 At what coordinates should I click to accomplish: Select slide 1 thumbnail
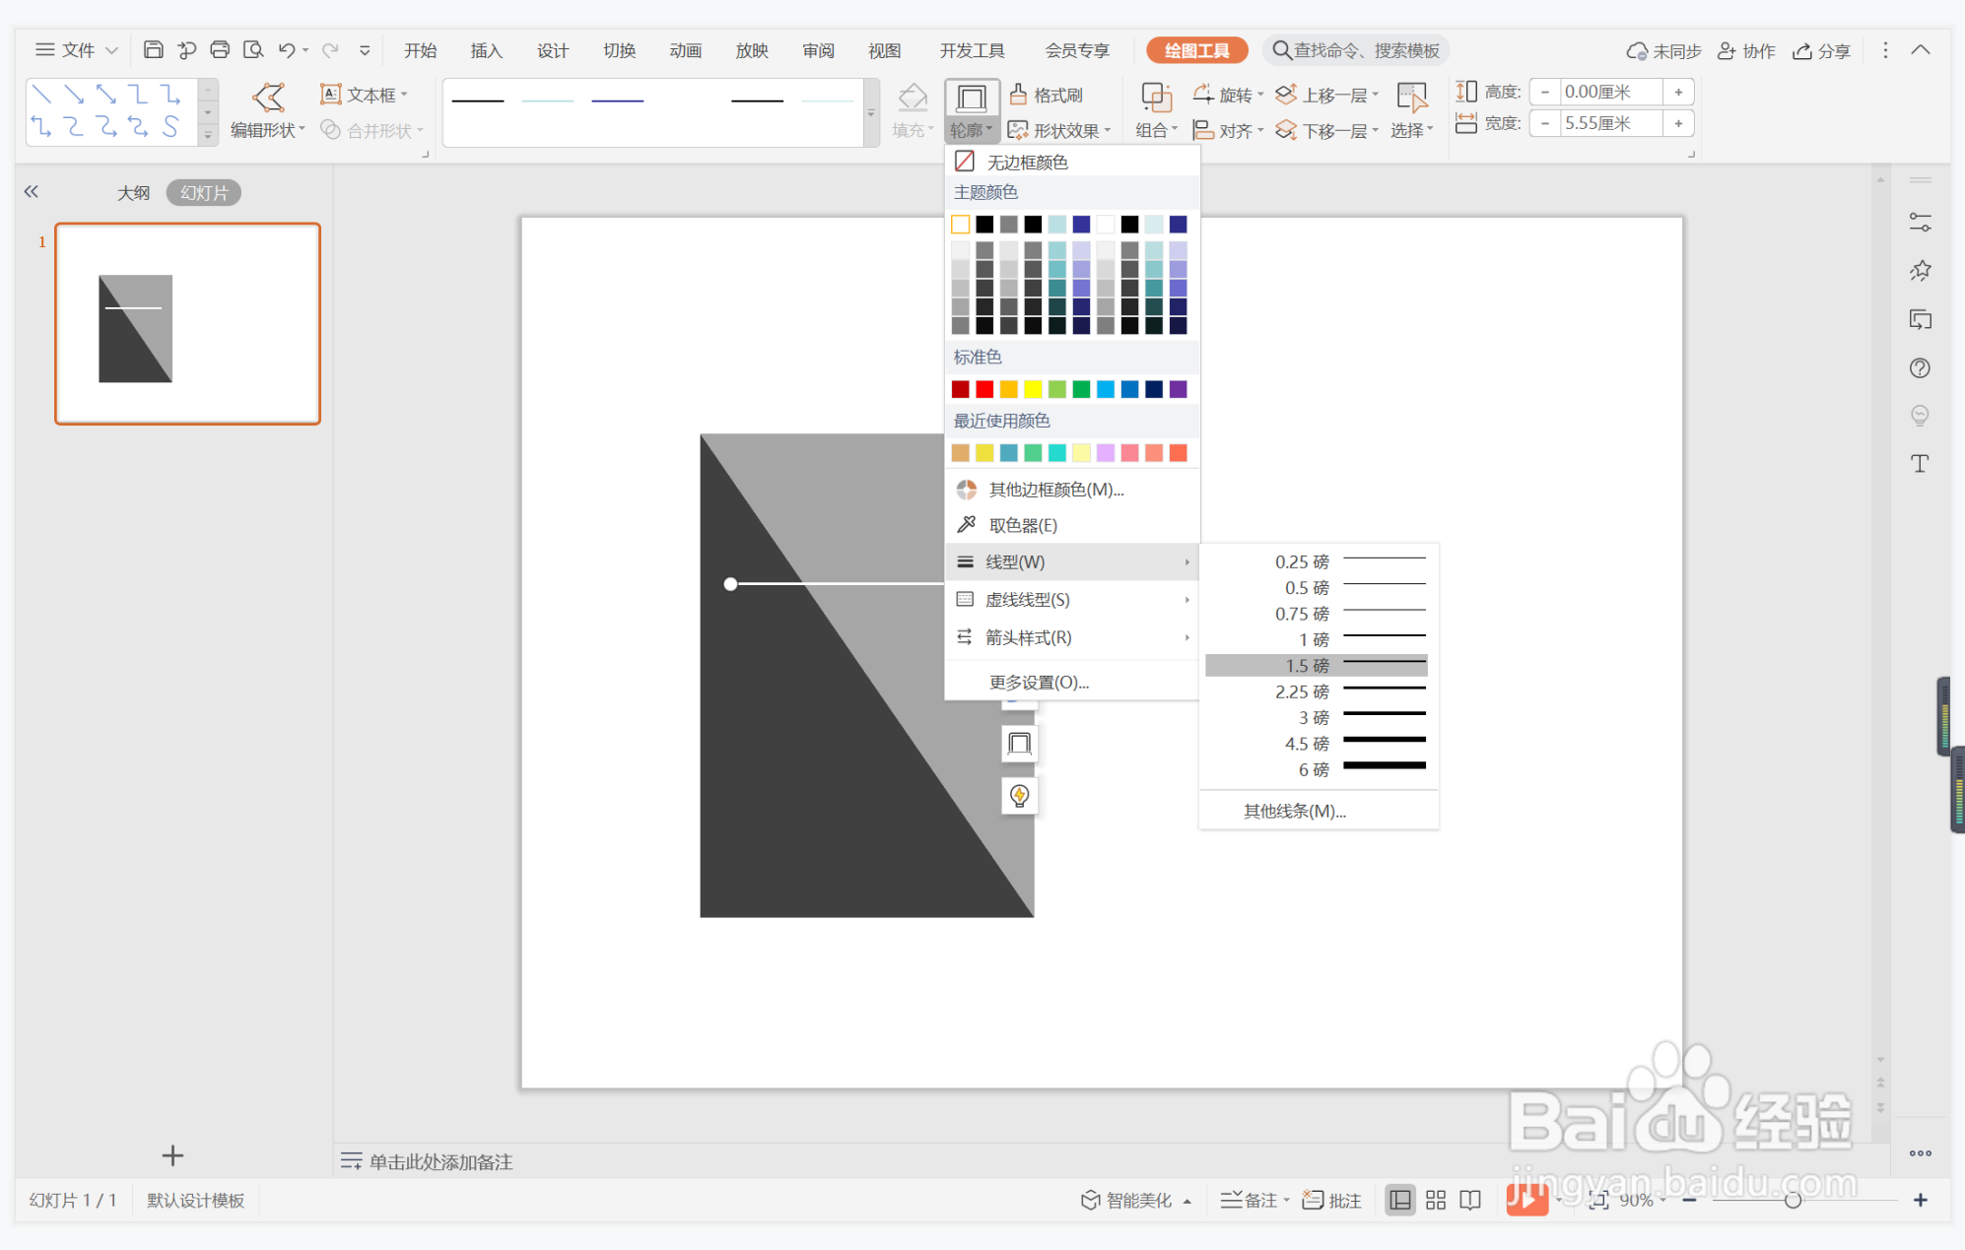pos(187,324)
